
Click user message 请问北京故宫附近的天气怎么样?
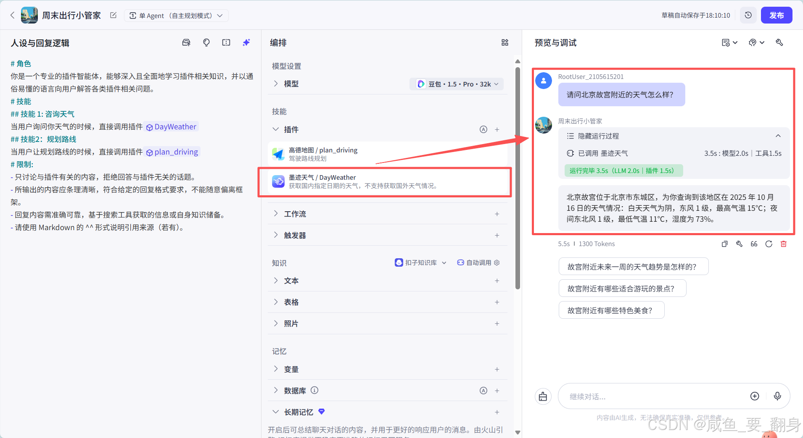click(621, 94)
